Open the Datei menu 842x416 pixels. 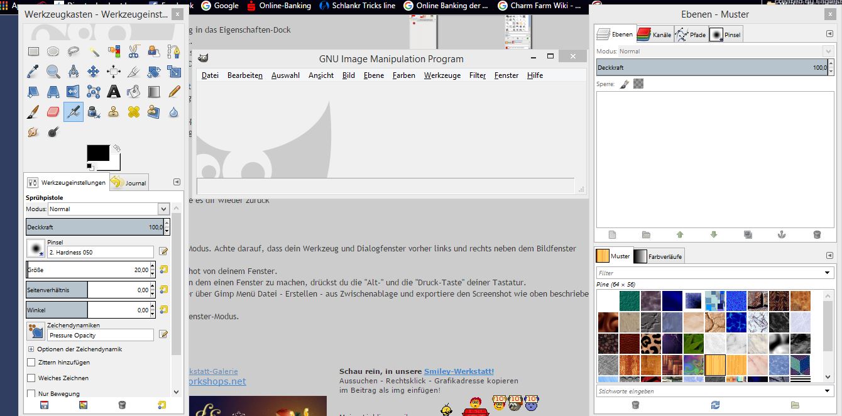click(210, 75)
